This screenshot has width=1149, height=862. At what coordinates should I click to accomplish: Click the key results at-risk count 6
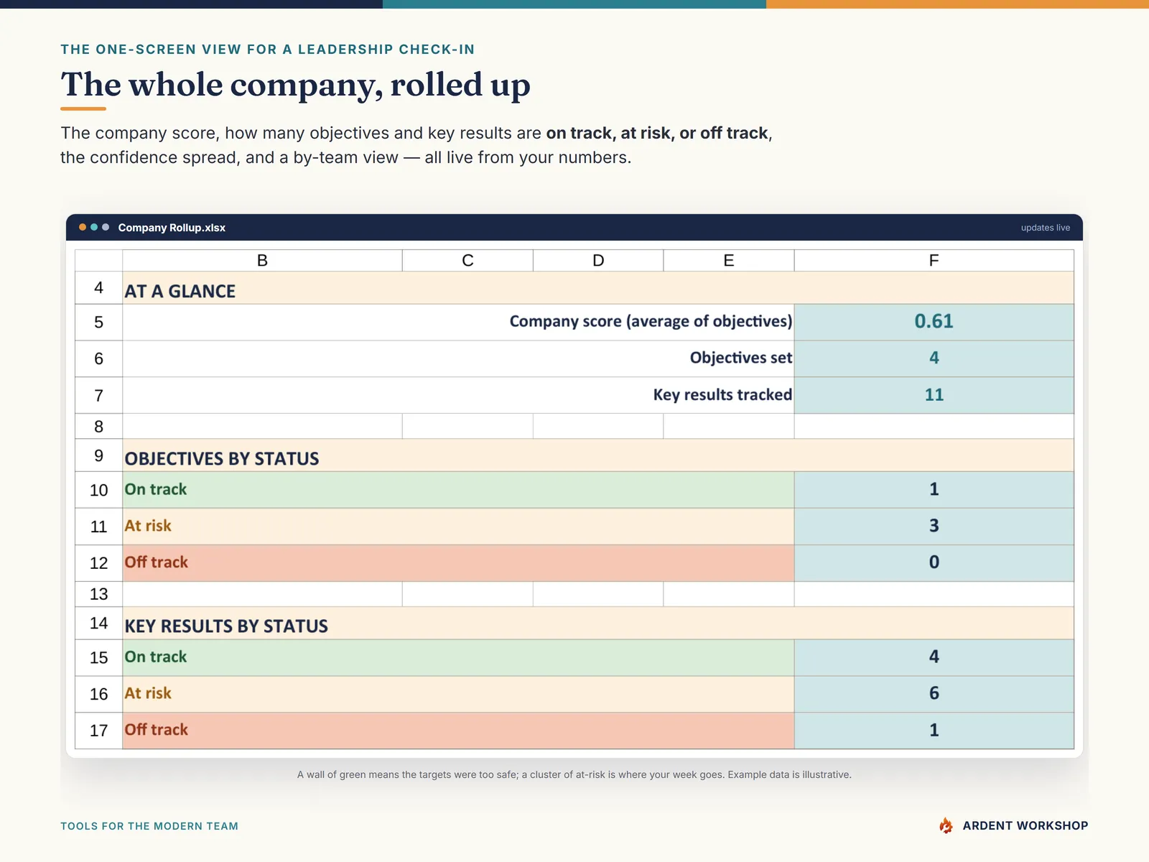coord(934,694)
